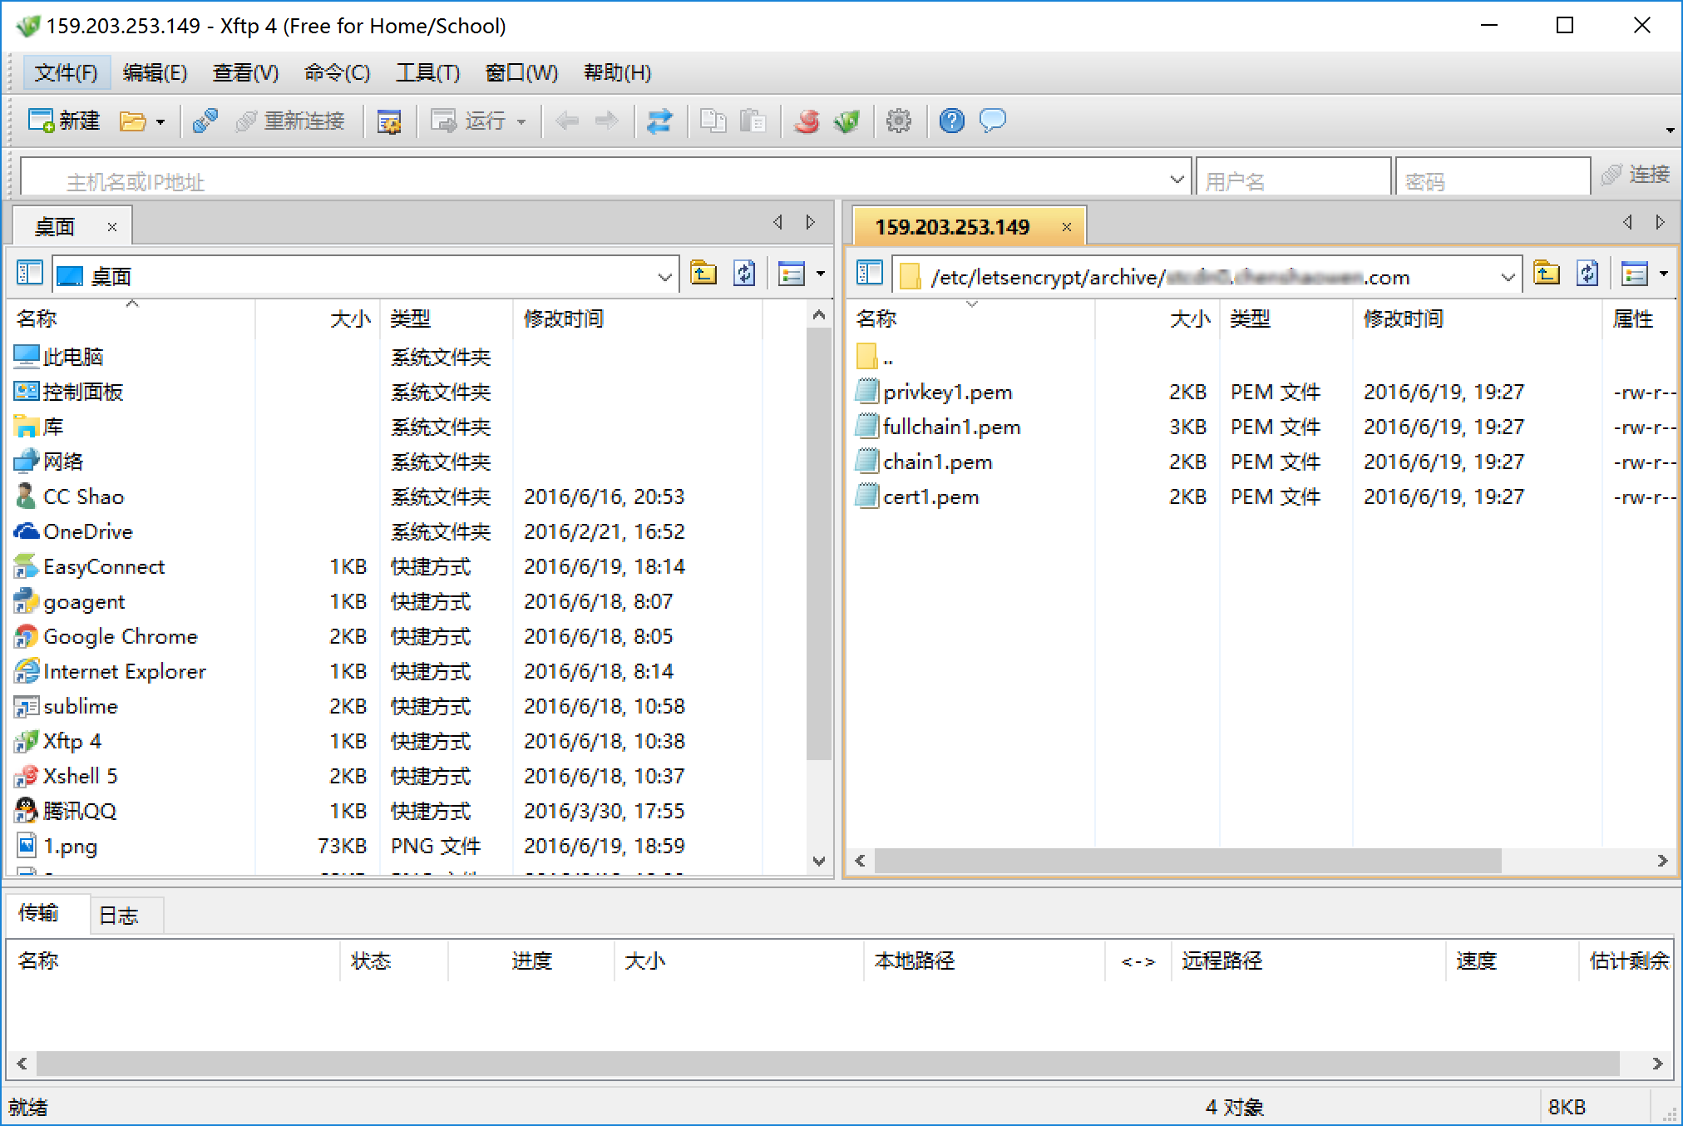1683x1126 pixels.
Task: Expand the remote path dropdown
Action: (x=1508, y=276)
